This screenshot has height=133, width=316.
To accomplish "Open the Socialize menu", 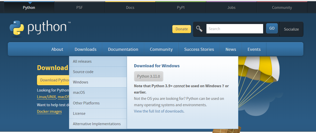I will click(x=291, y=29).
